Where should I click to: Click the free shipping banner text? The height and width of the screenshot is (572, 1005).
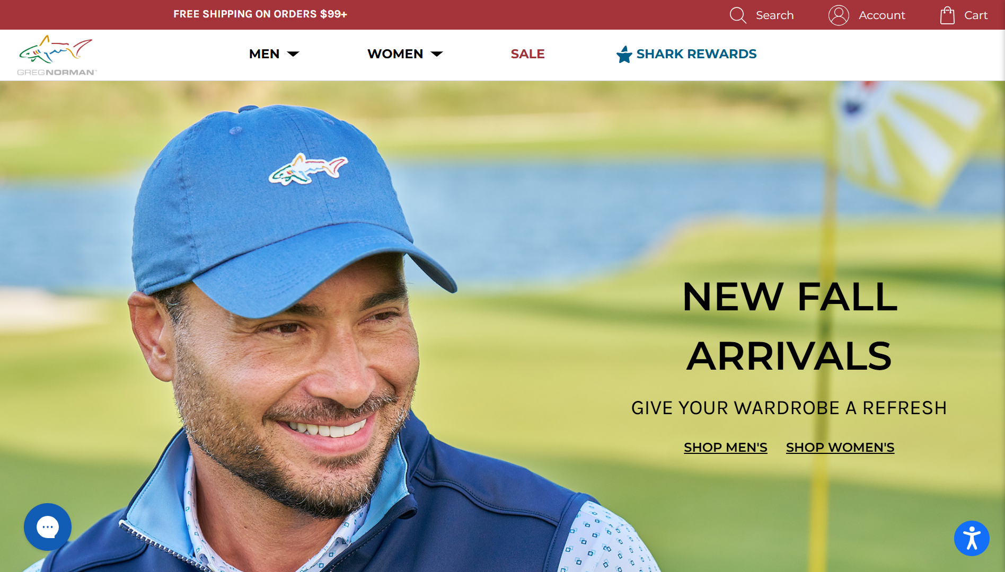click(260, 14)
